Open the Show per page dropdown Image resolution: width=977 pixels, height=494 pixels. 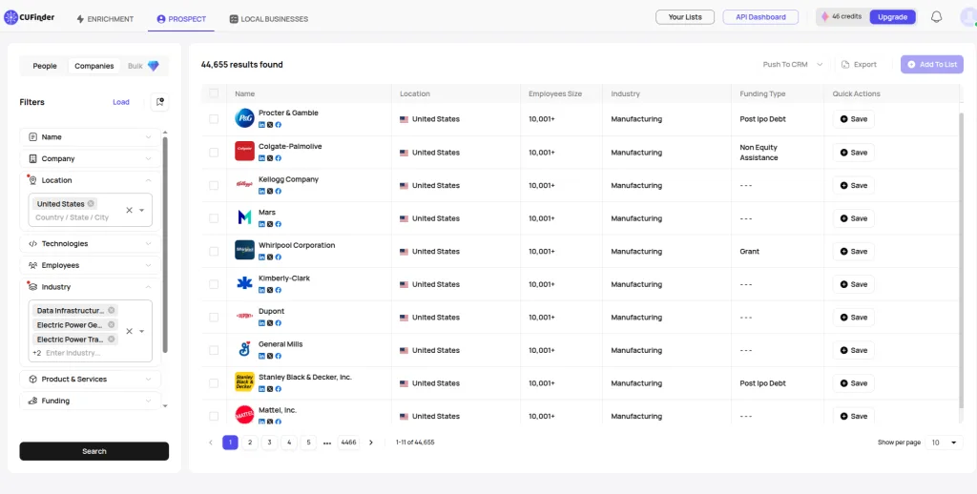point(944,443)
